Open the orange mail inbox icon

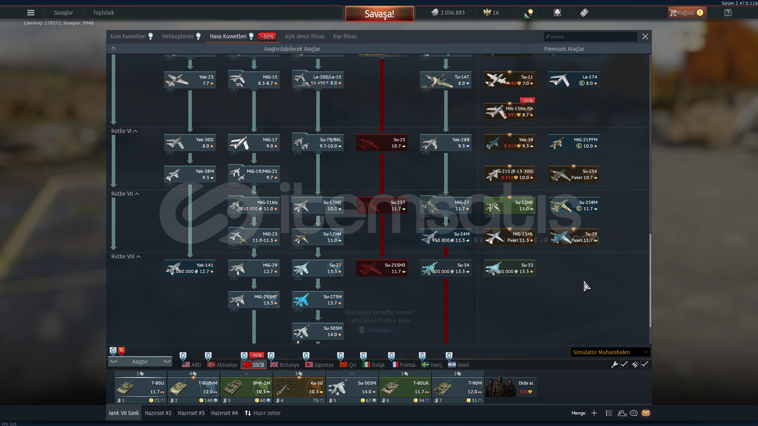[x=646, y=413]
